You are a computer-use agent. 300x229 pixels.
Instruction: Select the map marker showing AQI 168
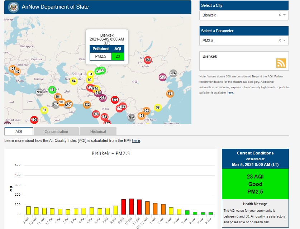pos(148,60)
